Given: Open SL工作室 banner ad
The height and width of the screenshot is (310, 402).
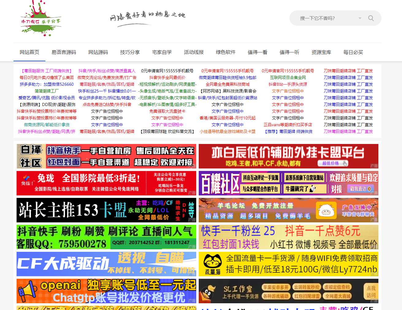Looking at the screenshot, I should tap(289, 291).
